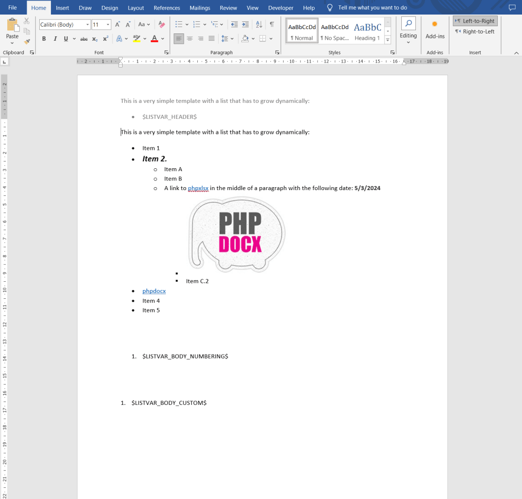Viewport: 522px width, 499px height.
Task: Apply the Normal style
Action: coord(302,31)
